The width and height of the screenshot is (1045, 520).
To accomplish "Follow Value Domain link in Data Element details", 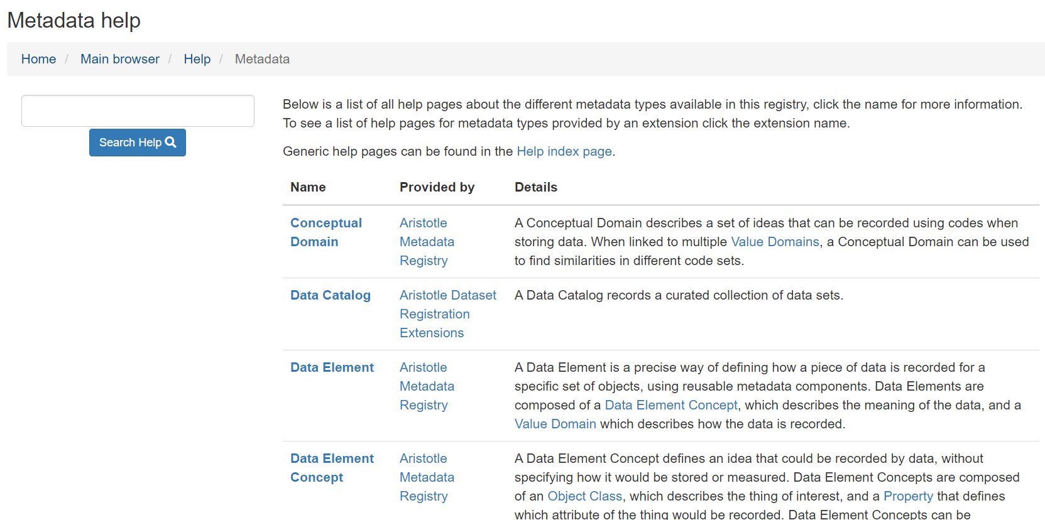I will [555, 424].
